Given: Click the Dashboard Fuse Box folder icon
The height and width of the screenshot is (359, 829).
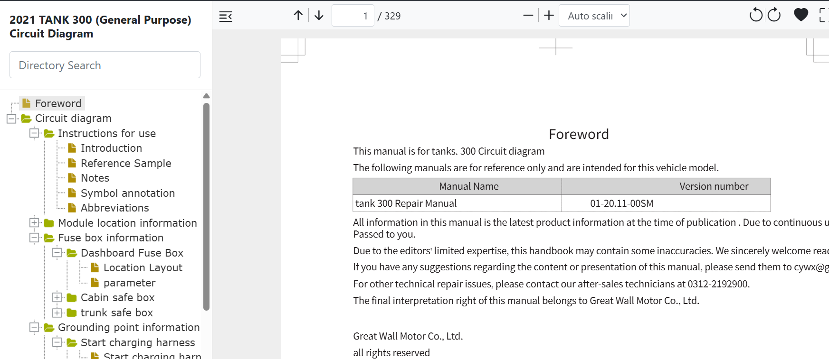Looking at the screenshot, I should 72,253.
